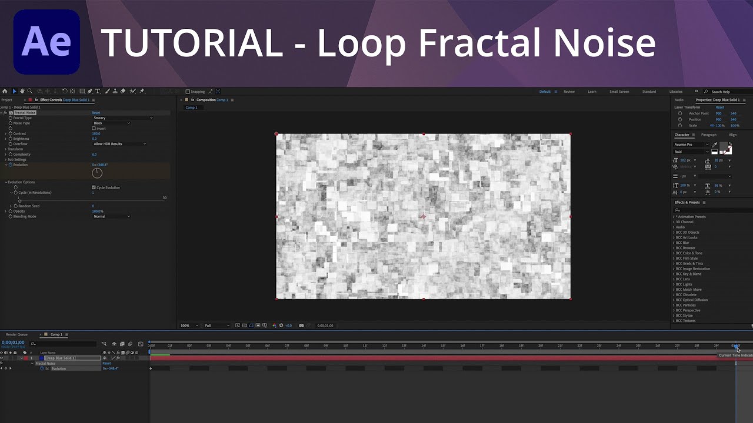Image resolution: width=753 pixels, height=423 pixels.
Task: Select the Rectangle shape tool
Action: pyautogui.click(x=82, y=91)
